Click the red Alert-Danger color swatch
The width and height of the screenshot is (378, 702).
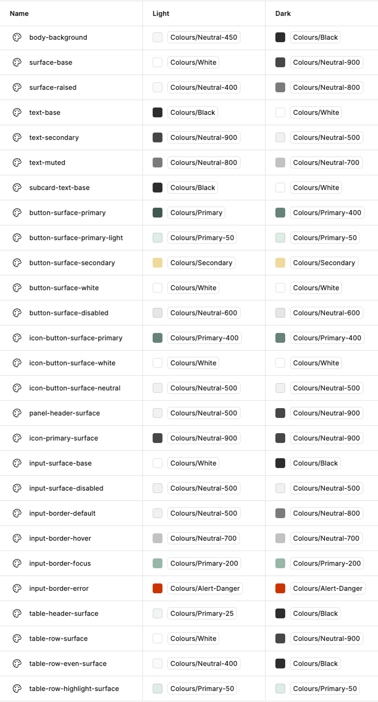[x=158, y=588]
